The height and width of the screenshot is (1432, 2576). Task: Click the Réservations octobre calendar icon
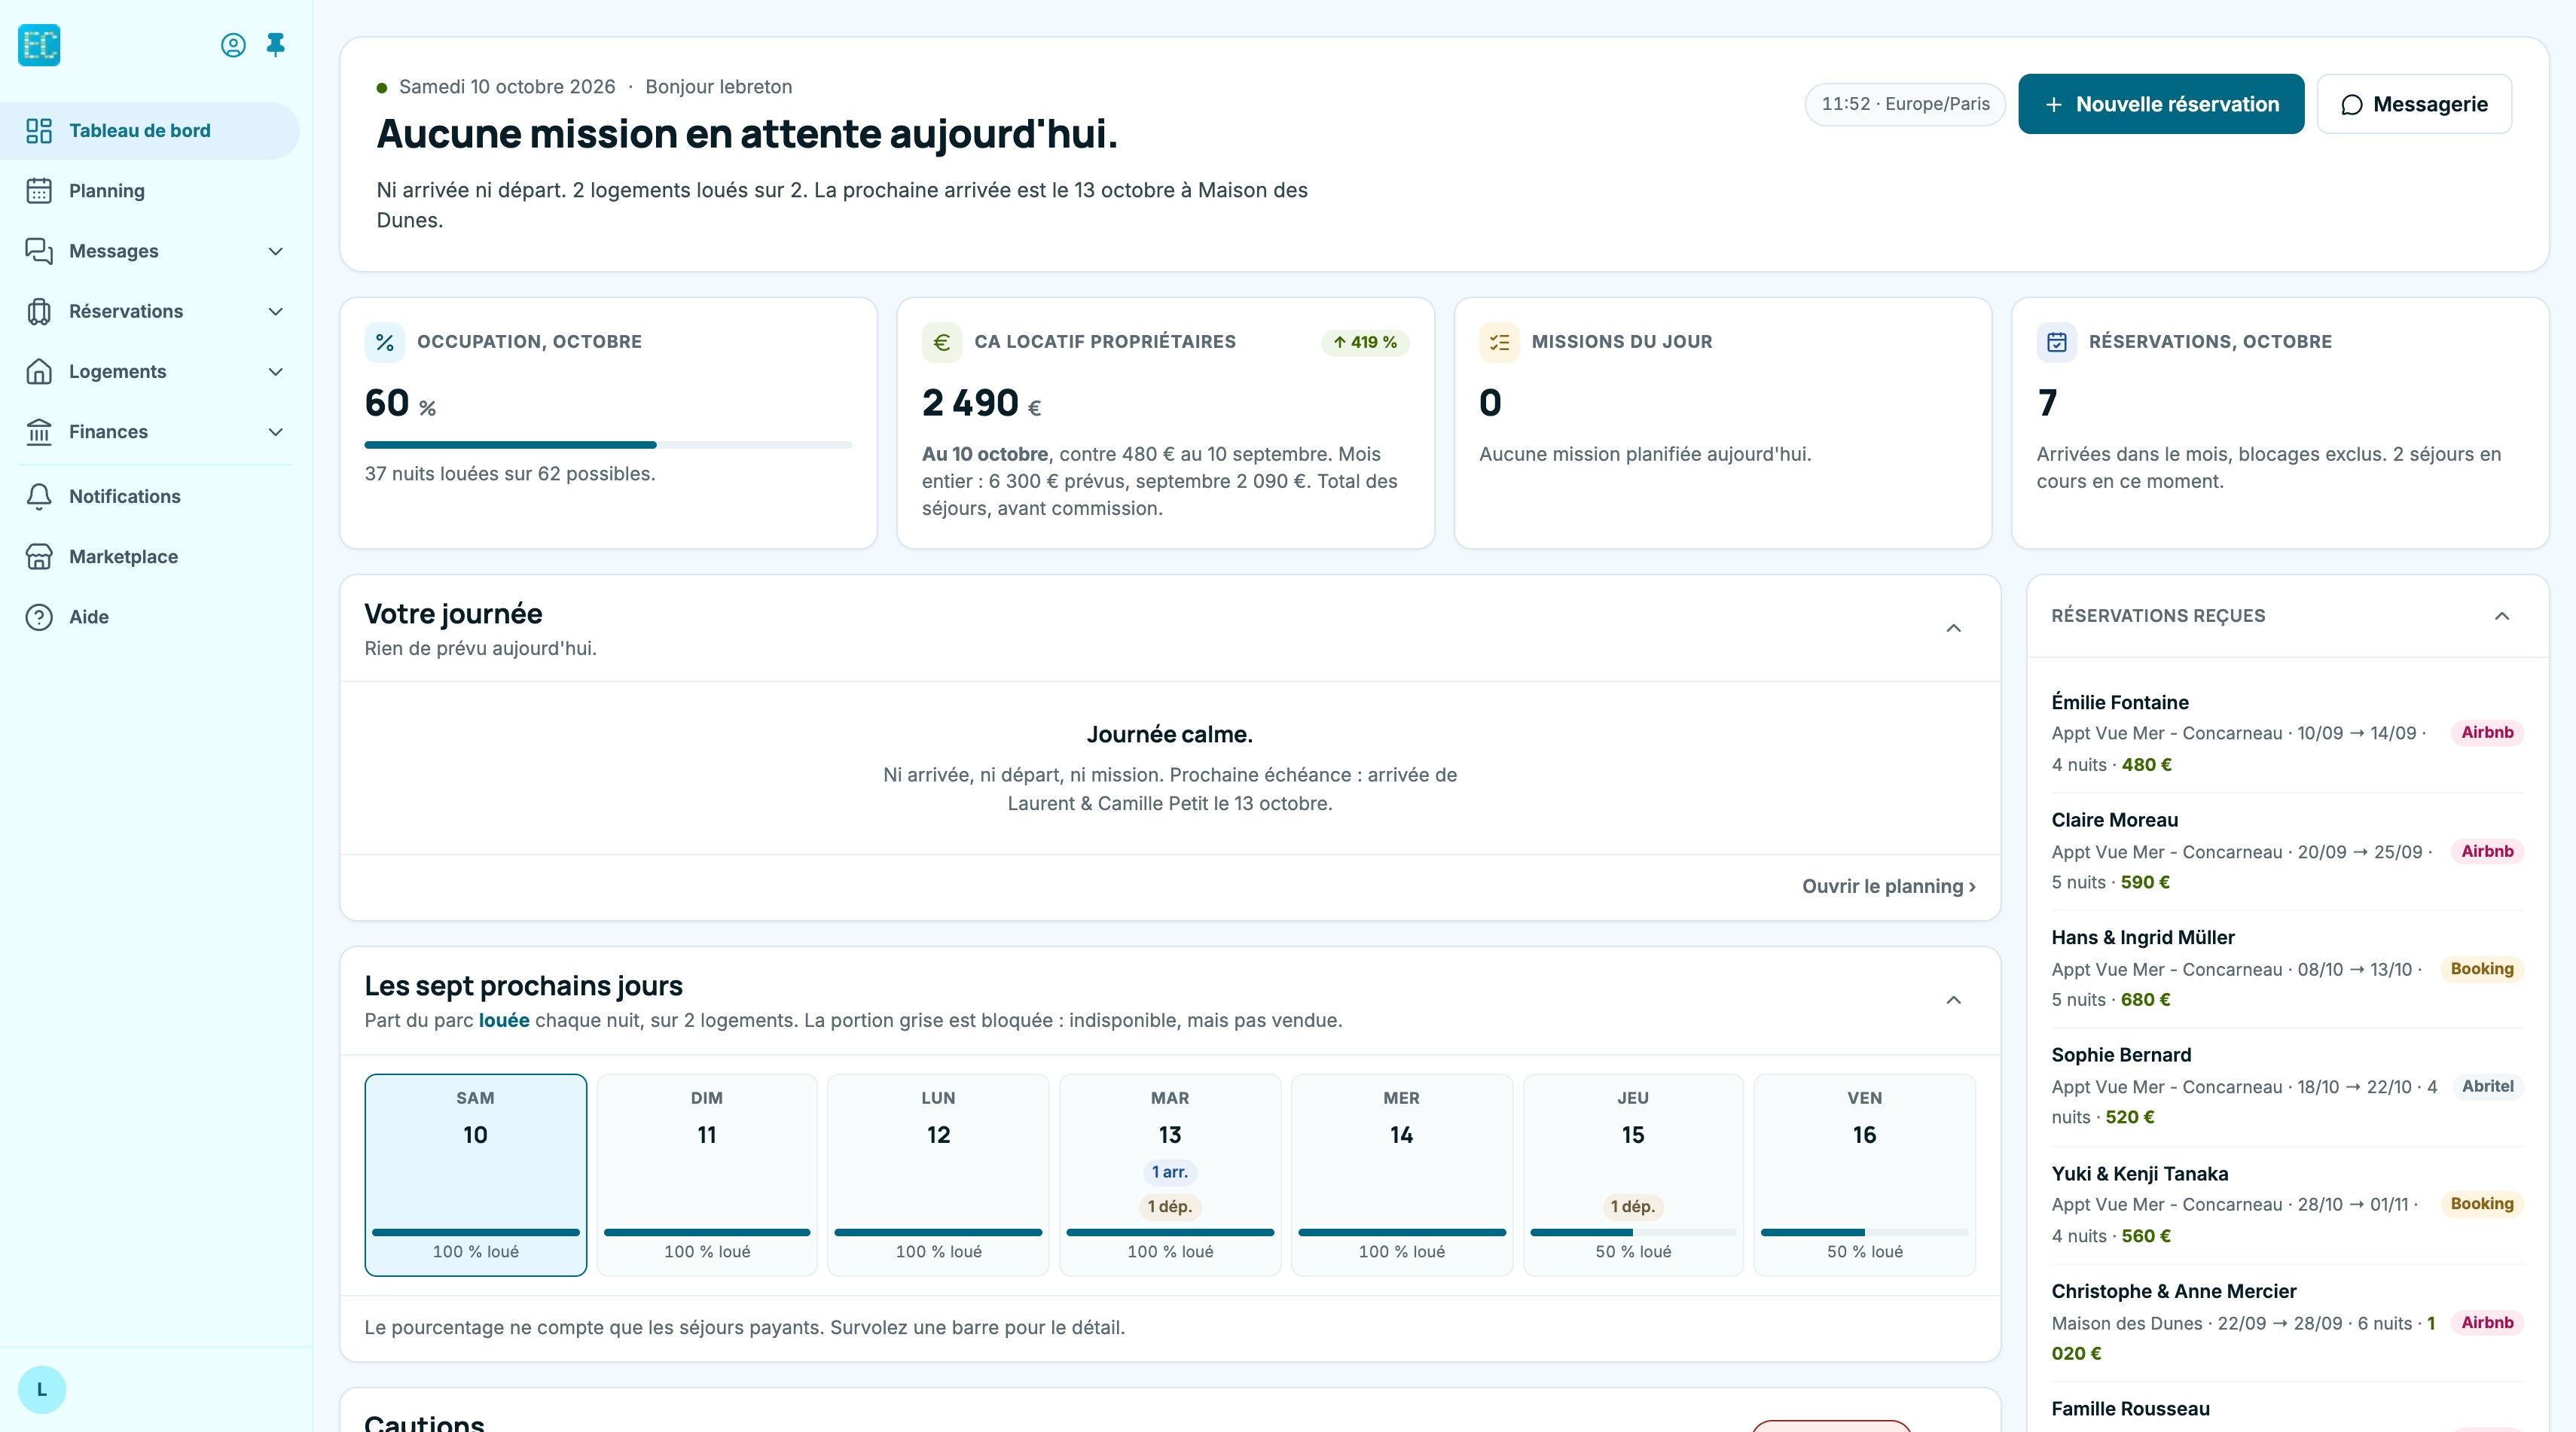coord(2057,343)
